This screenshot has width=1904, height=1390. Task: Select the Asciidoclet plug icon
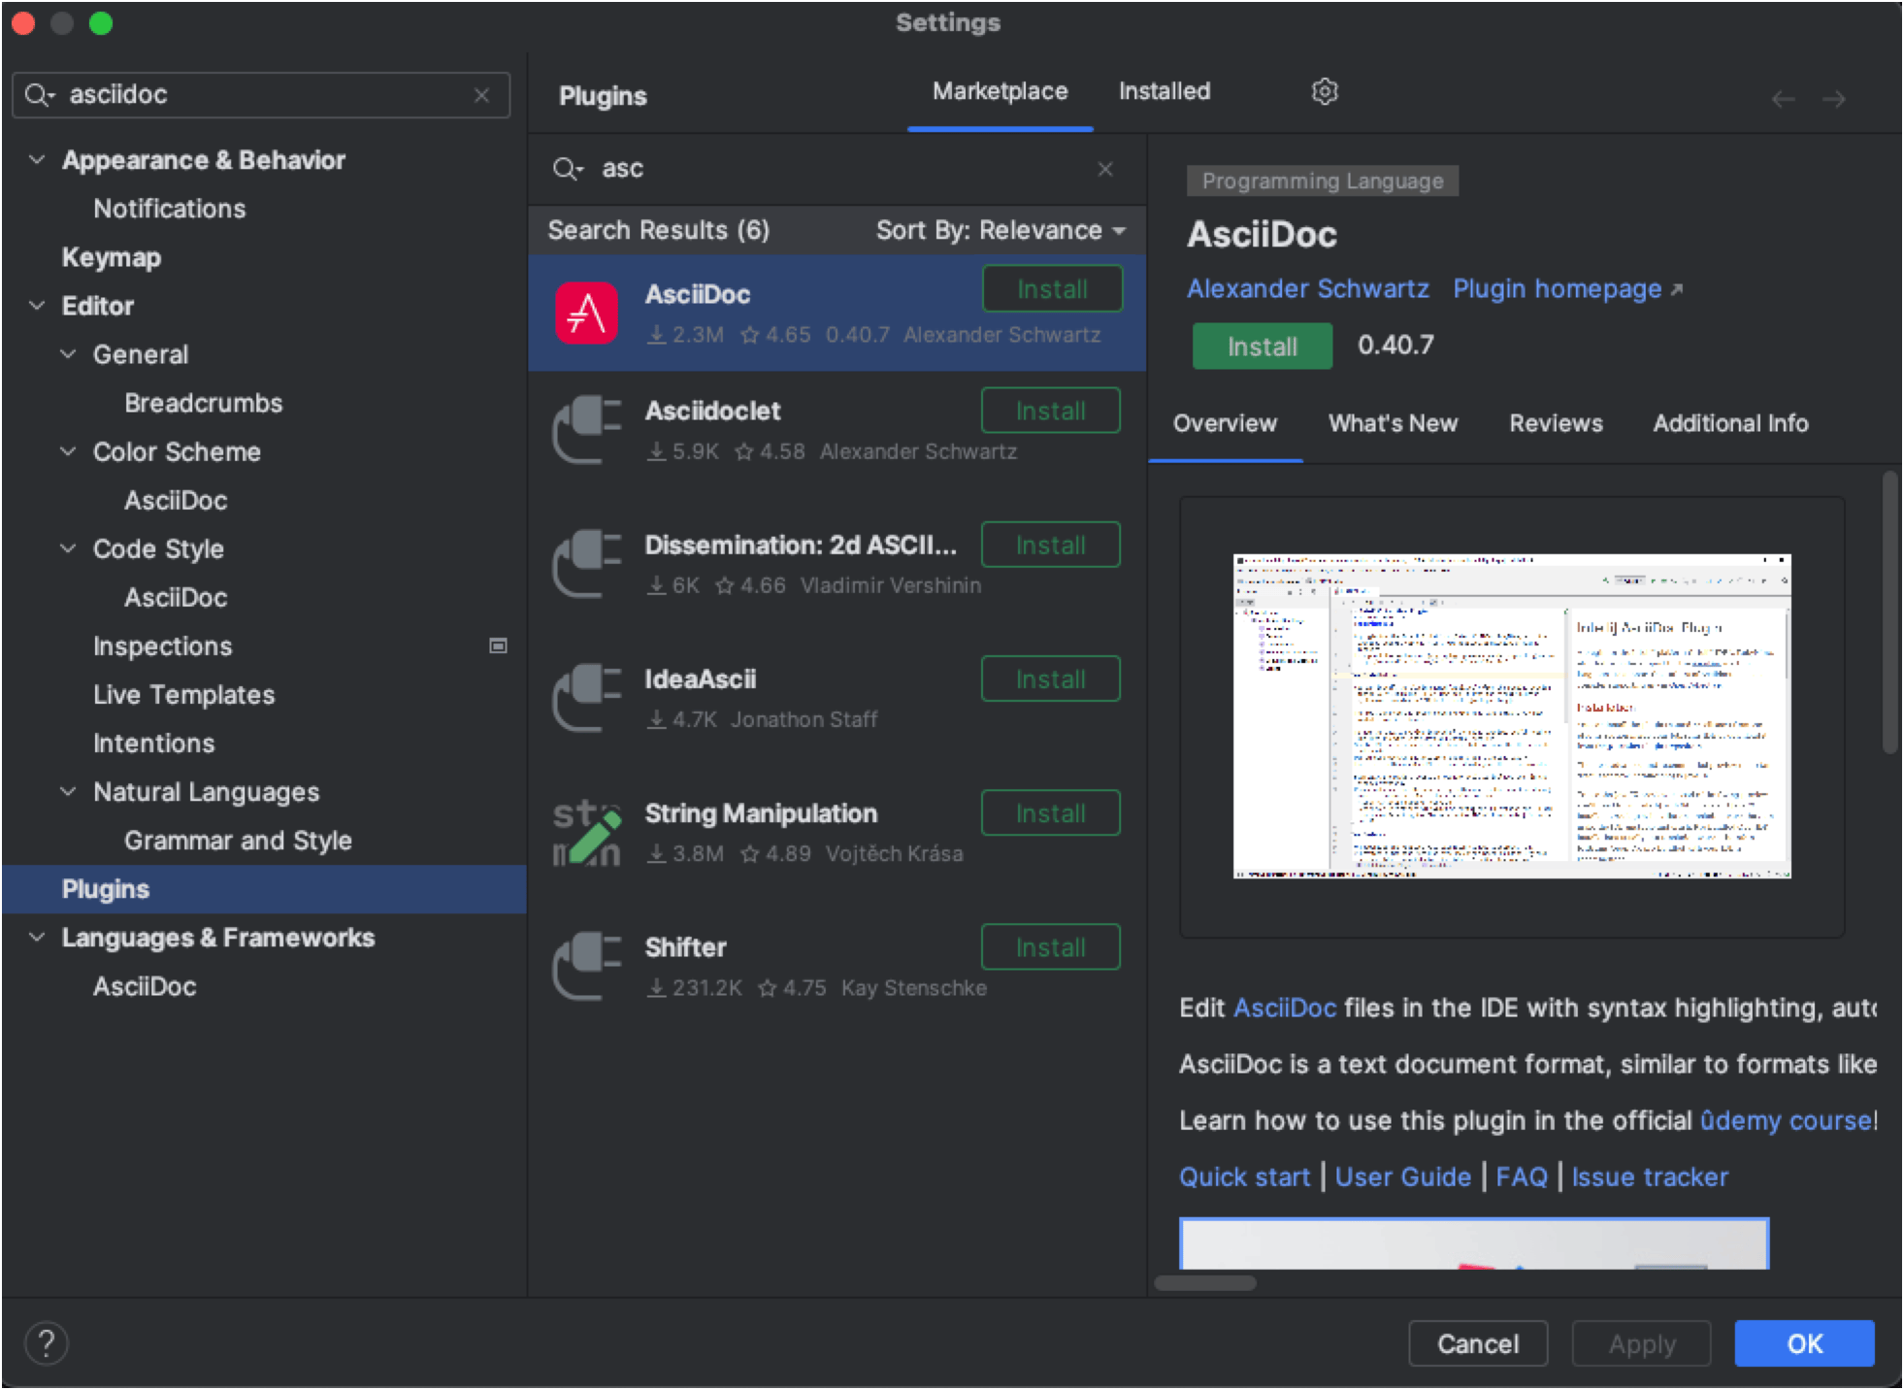point(585,430)
